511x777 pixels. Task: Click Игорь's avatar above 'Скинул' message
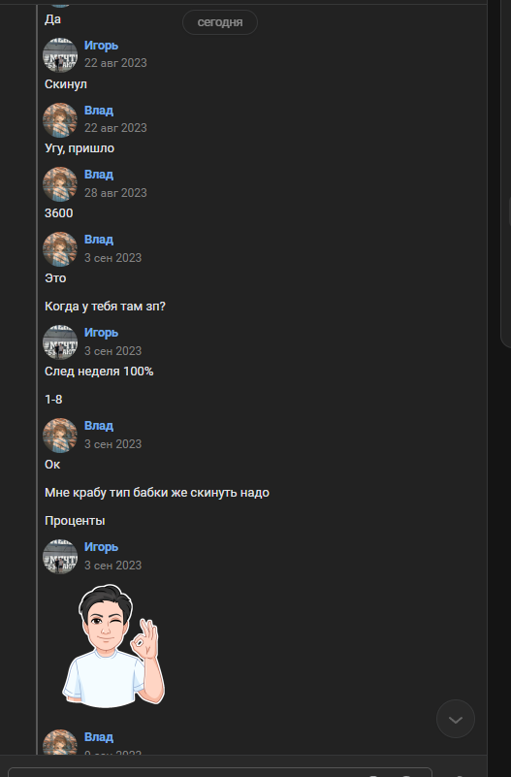tap(60, 55)
